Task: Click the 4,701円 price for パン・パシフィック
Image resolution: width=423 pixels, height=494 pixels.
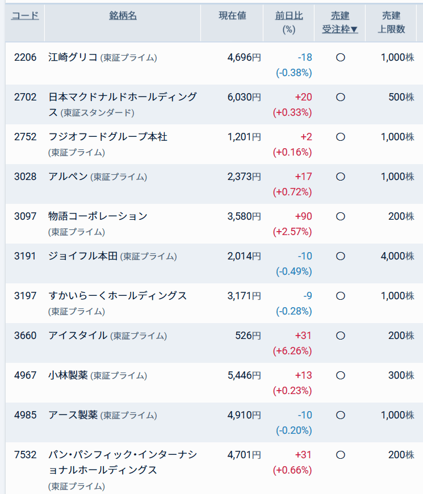Action: pos(244,455)
